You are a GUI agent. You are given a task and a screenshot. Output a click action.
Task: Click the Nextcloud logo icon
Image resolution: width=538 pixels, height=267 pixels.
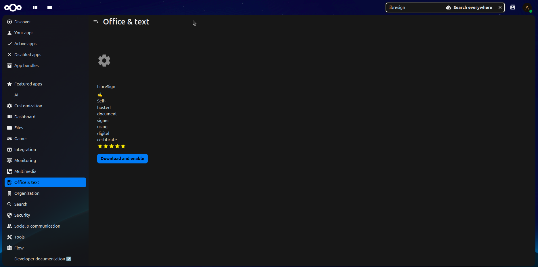click(x=13, y=8)
